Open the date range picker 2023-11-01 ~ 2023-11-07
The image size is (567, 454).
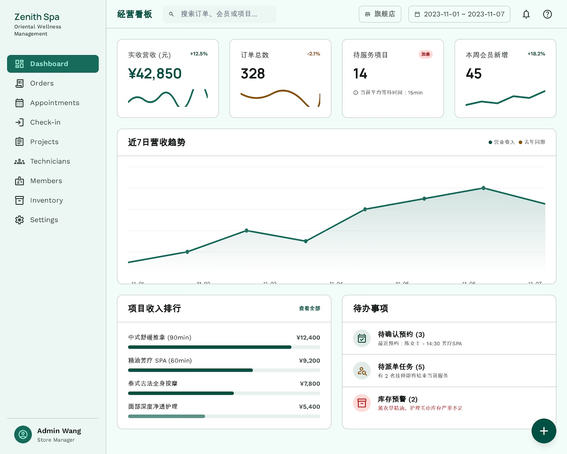pos(459,14)
